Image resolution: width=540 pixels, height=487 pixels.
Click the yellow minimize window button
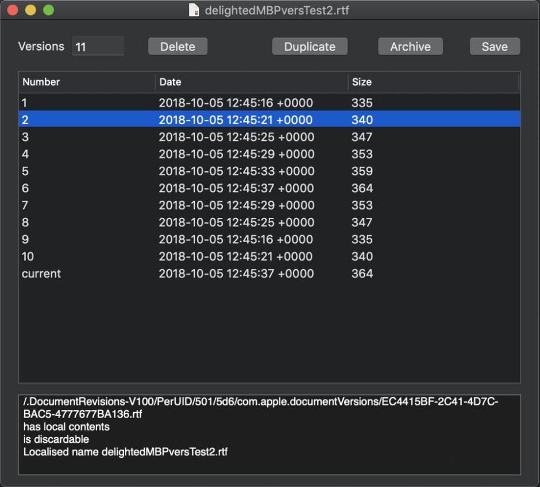(30, 10)
